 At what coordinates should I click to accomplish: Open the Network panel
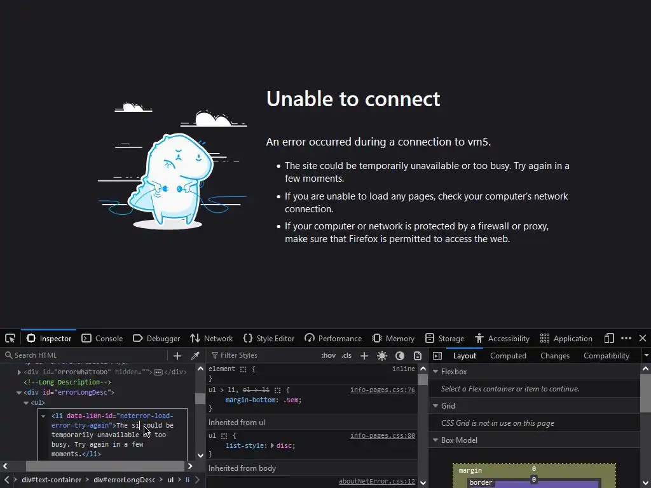(x=212, y=338)
